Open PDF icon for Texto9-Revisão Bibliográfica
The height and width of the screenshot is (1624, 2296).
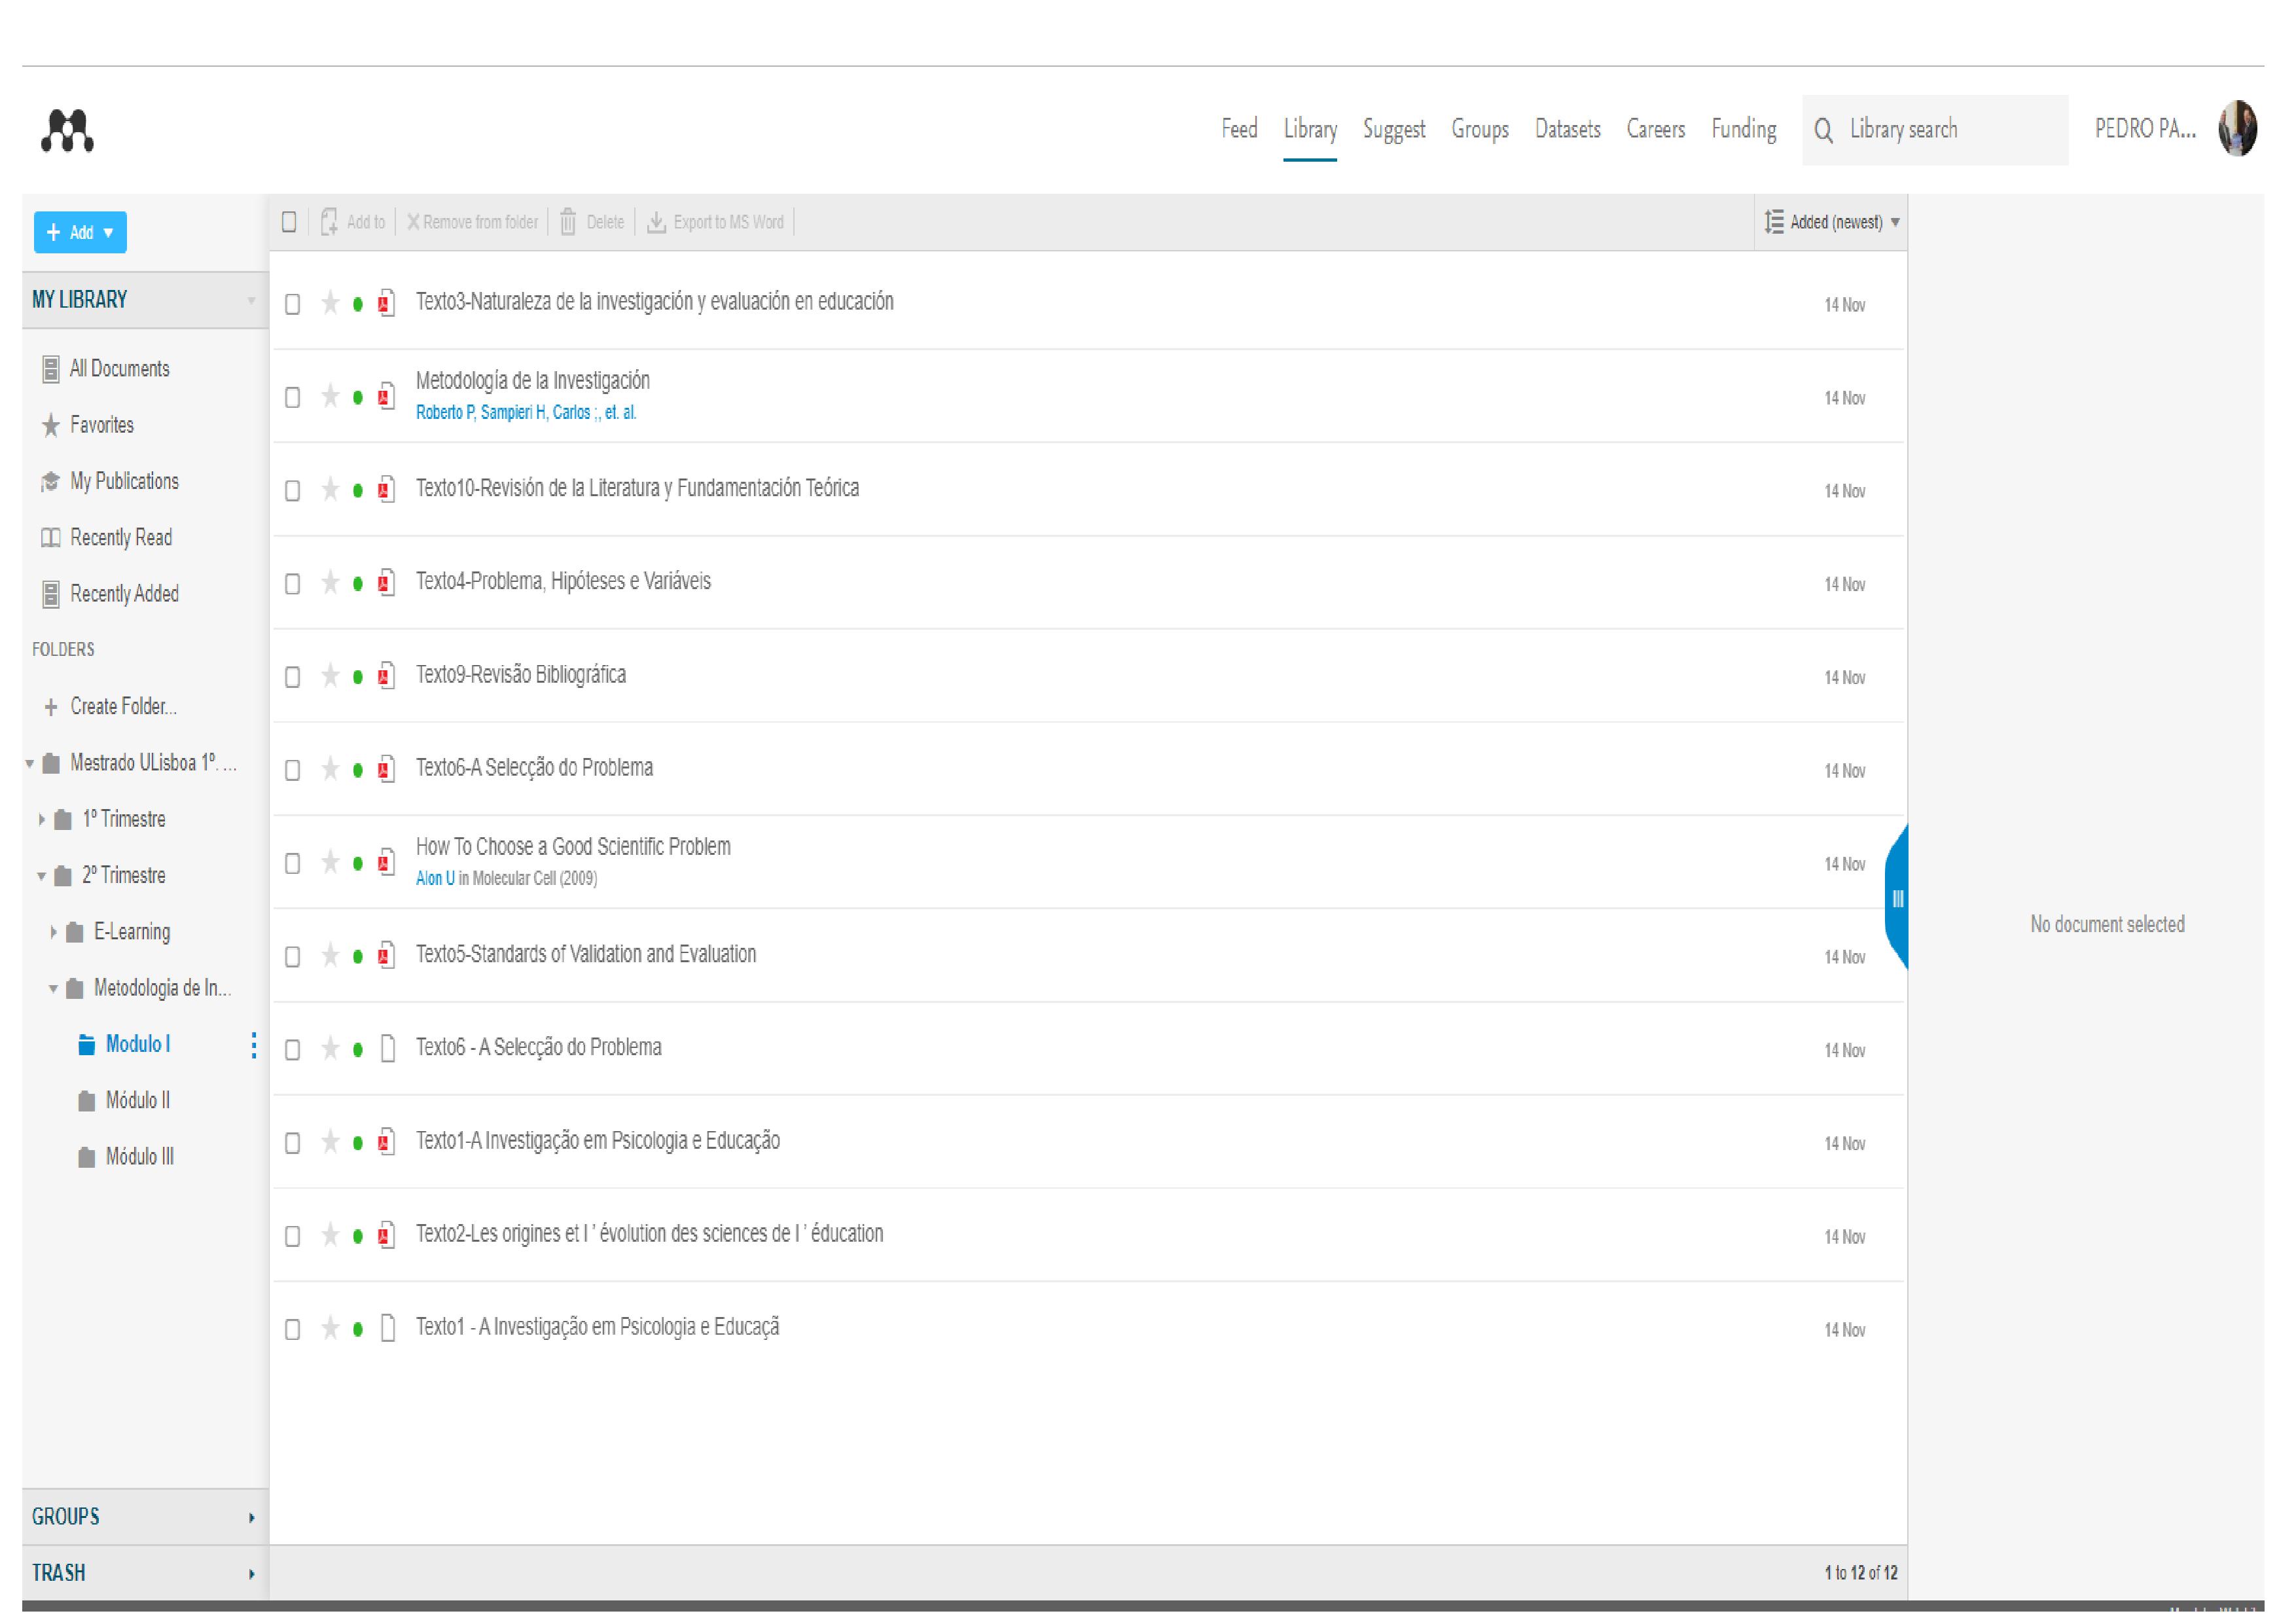[386, 676]
